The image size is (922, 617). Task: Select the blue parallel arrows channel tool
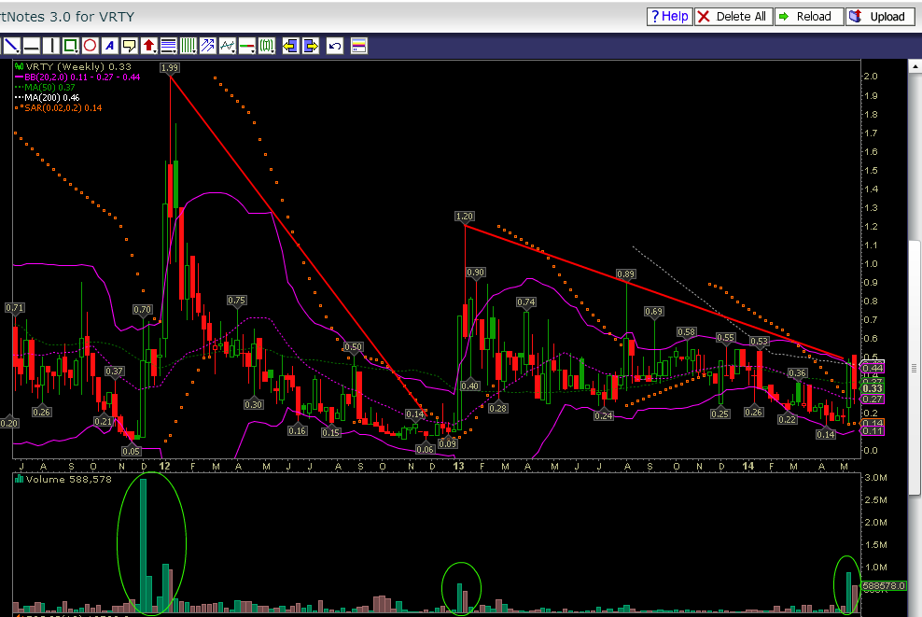(x=207, y=46)
